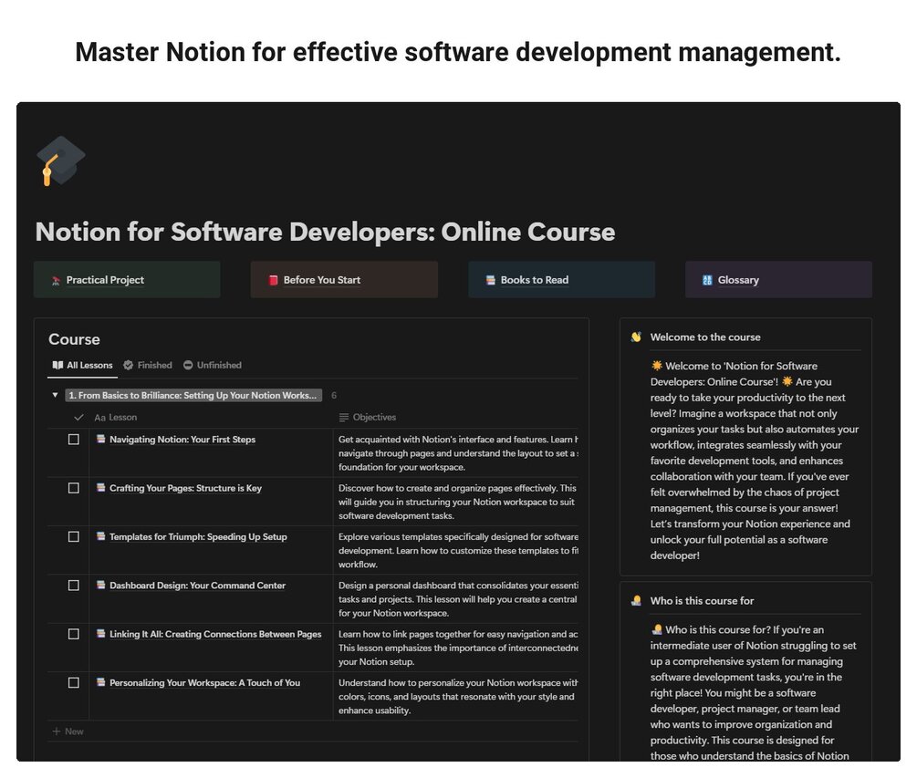Screen dimensions: 917x778
Task: Click the 'Who is this course for' heading
Action: point(702,601)
